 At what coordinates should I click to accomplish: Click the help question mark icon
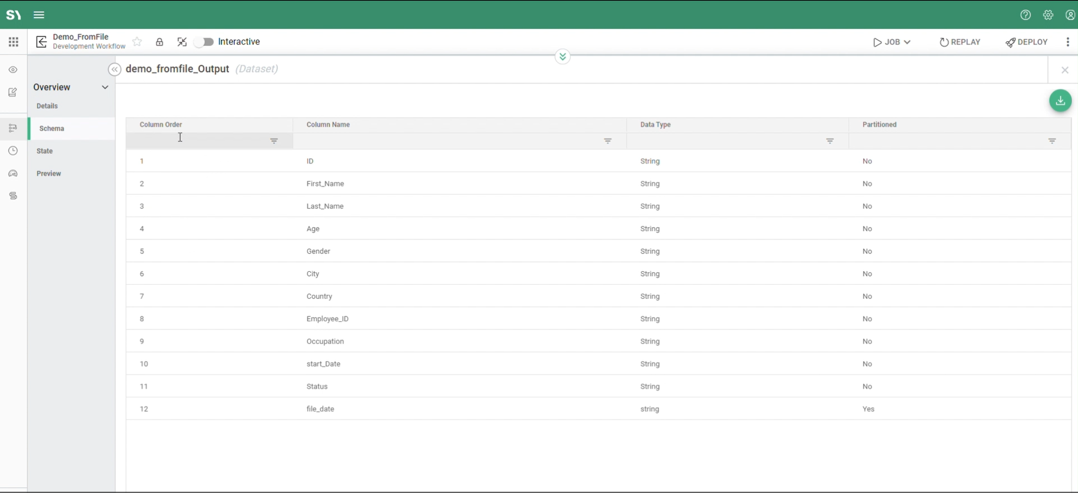(1026, 15)
